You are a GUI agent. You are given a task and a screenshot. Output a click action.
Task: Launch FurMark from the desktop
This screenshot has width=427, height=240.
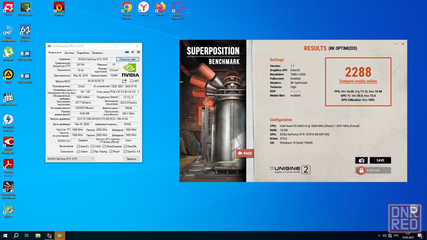(x=59, y=9)
